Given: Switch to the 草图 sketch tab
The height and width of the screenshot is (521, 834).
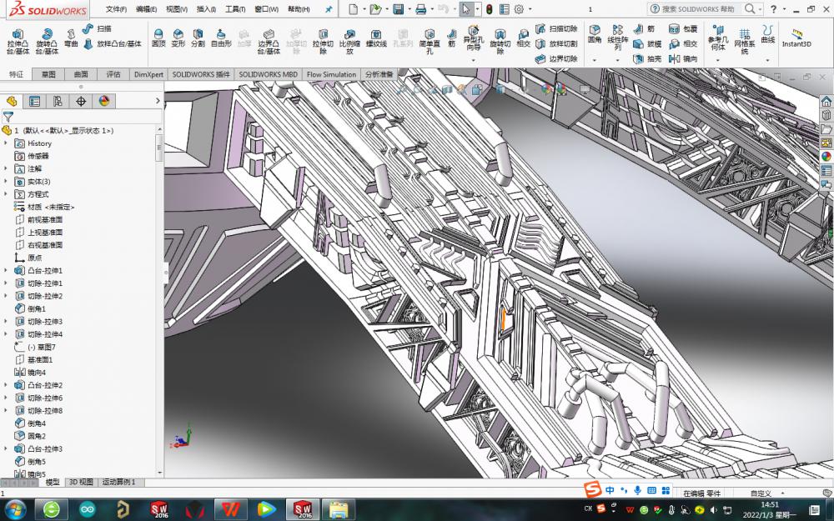Looking at the screenshot, I should coord(48,74).
